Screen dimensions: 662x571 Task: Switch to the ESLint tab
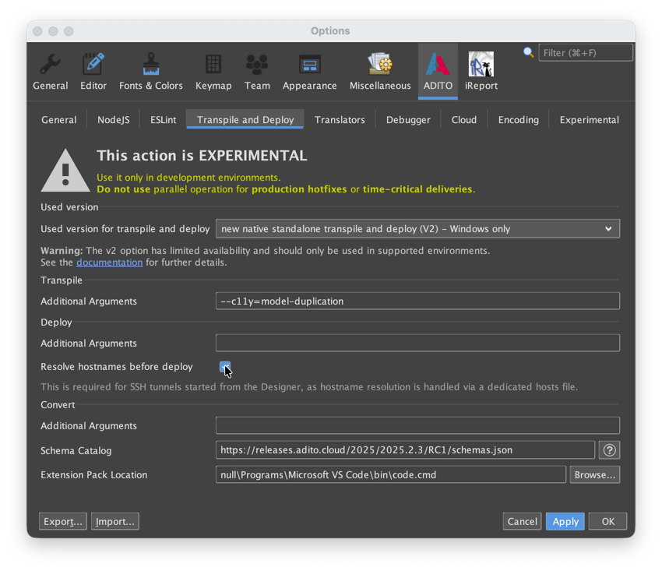[x=162, y=119]
